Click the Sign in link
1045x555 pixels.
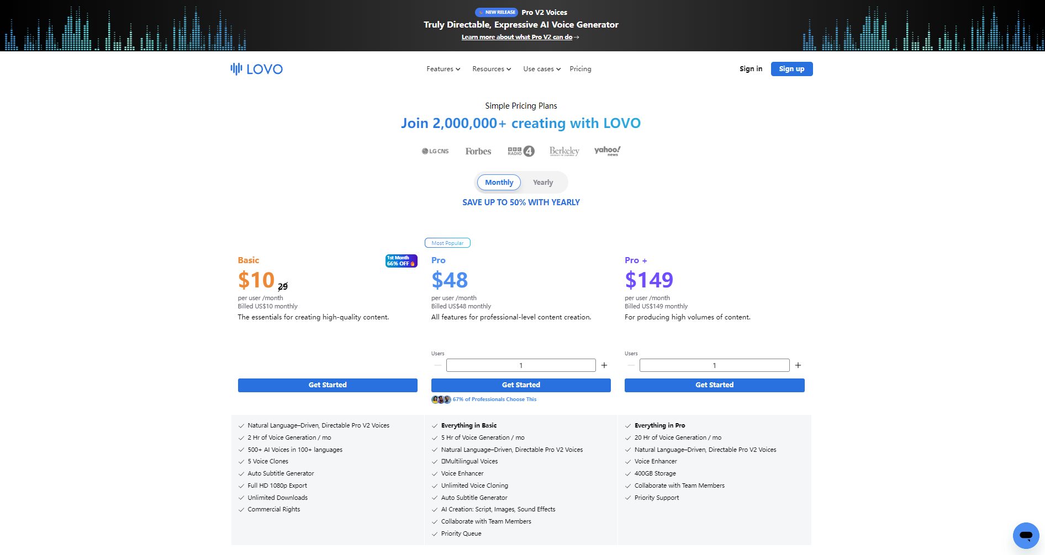click(751, 69)
